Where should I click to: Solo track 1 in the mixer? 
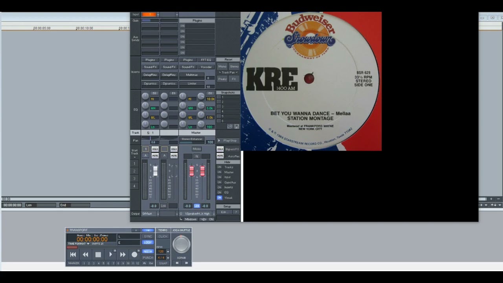155,149
